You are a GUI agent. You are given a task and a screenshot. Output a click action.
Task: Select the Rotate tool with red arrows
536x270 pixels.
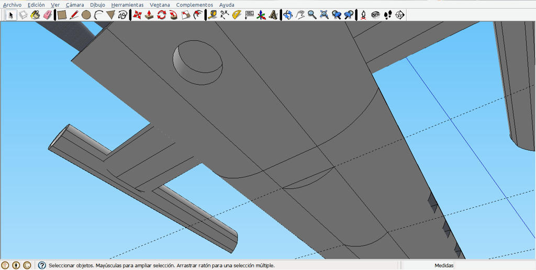coord(161,15)
